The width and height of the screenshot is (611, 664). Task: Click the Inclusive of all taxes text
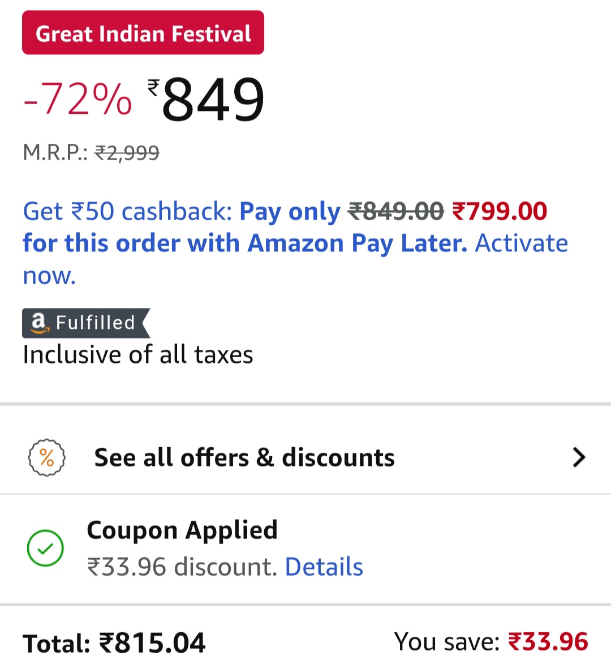(x=137, y=355)
